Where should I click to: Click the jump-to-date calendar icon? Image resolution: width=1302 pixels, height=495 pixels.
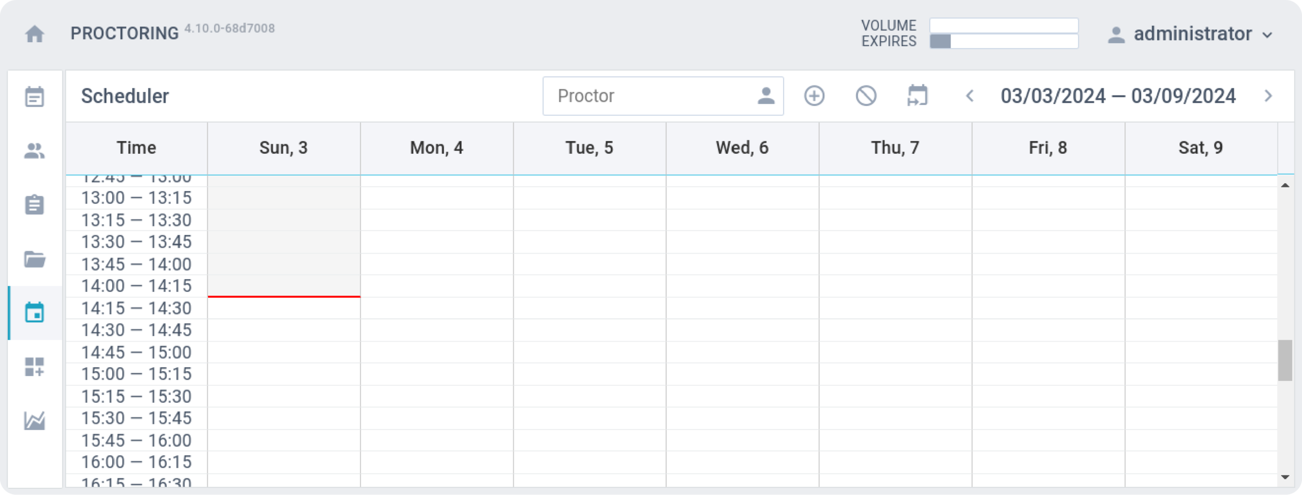(x=918, y=96)
